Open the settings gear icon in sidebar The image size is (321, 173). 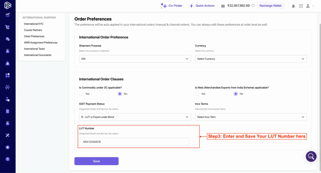pos(8,147)
